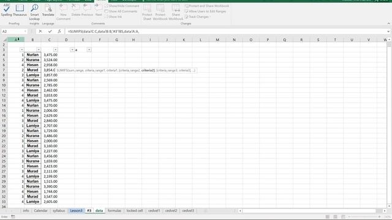Switch to Normal view in status bar
This screenshot has height=220, width=392.
tap(328, 217)
